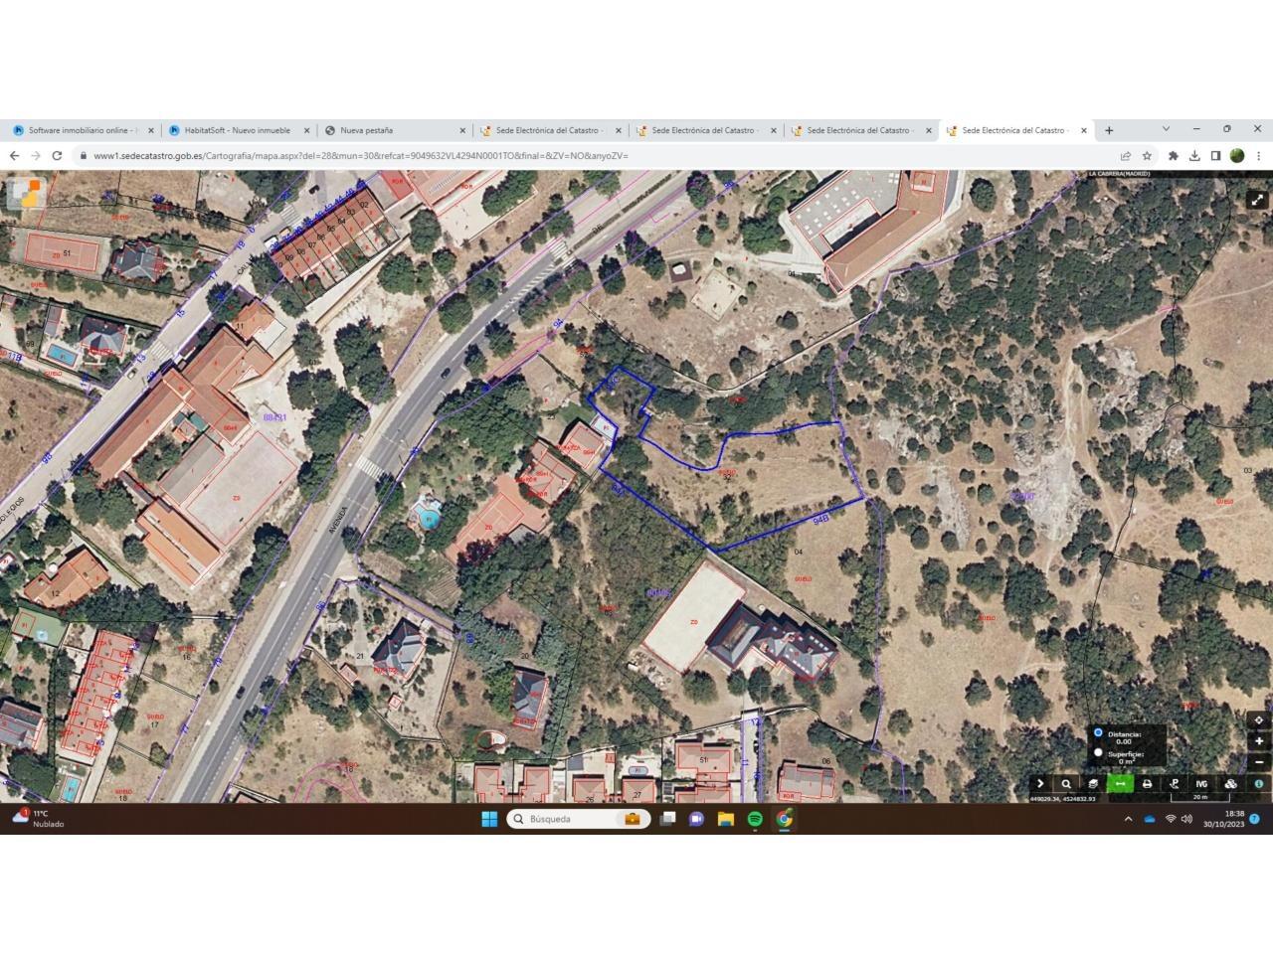Click the print map icon
This screenshot has height=954, width=1273.
(x=1147, y=783)
